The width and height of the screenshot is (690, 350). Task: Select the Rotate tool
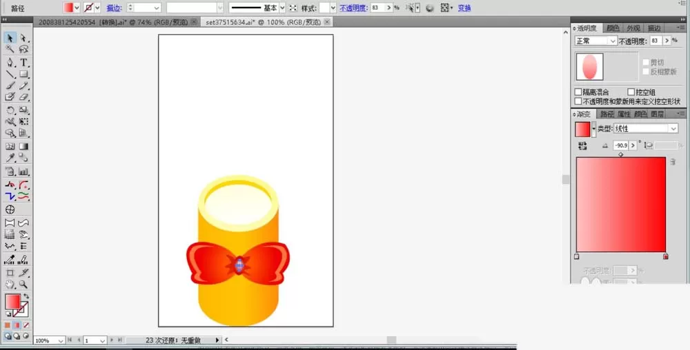[x=10, y=110]
